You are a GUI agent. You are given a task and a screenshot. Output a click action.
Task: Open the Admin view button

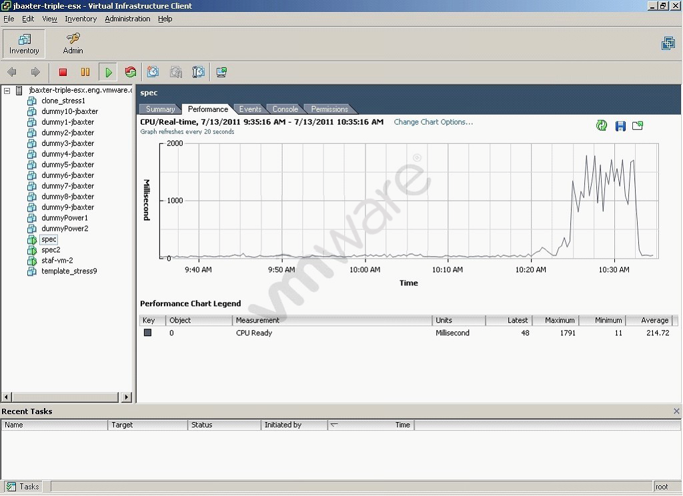pyautogui.click(x=73, y=44)
